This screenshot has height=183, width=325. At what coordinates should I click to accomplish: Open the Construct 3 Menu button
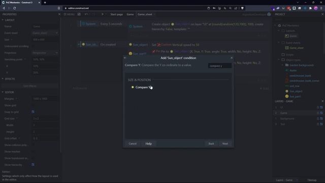[69, 14]
